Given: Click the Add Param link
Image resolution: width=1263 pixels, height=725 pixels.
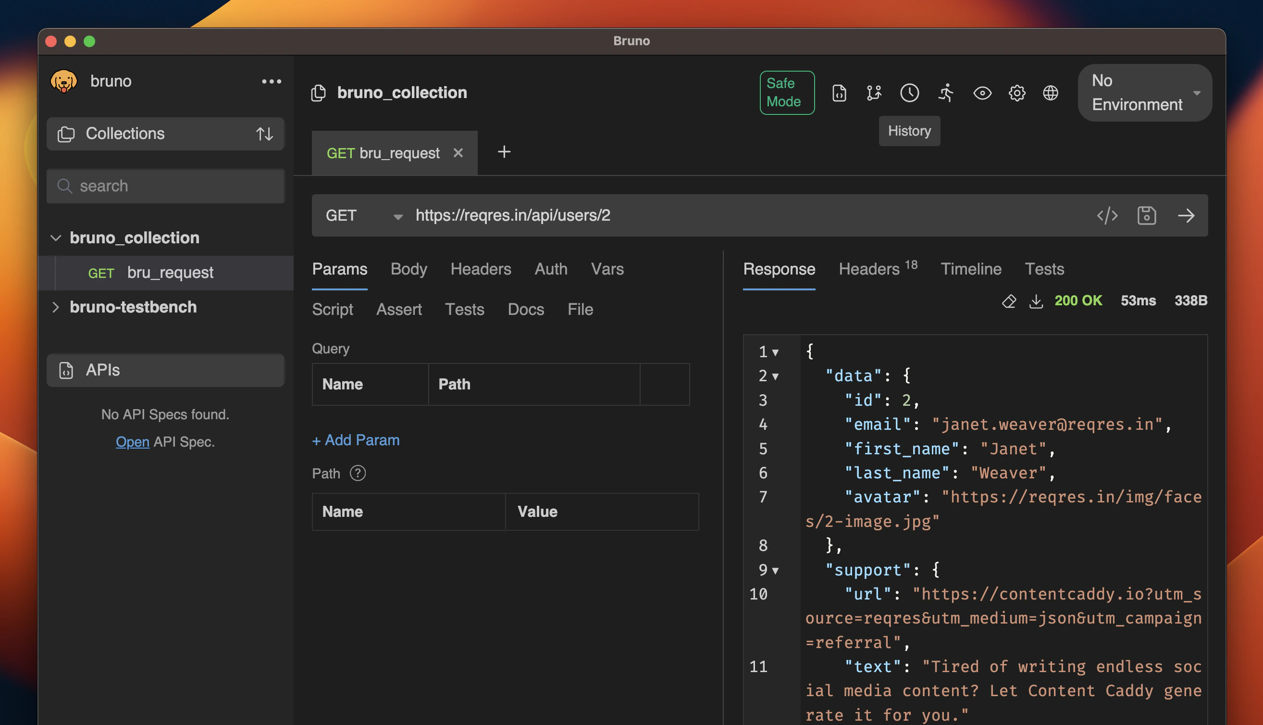Looking at the screenshot, I should tap(355, 440).
